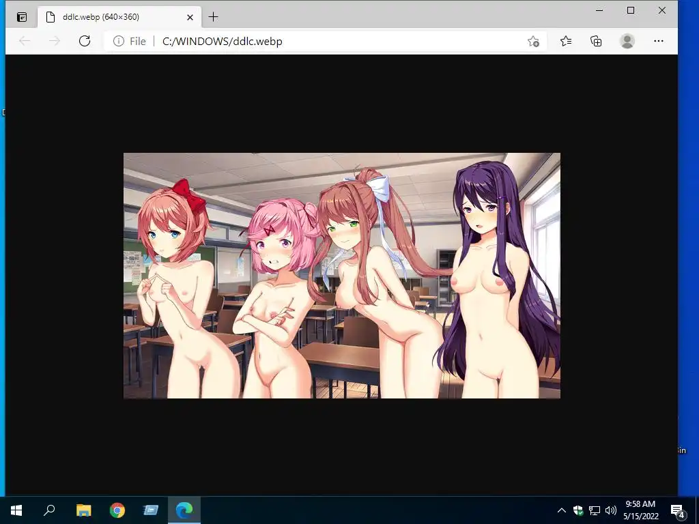Launch Google Chrome from taskbar
The width and height of the screenshot is (699, 524).
point(117,510)
